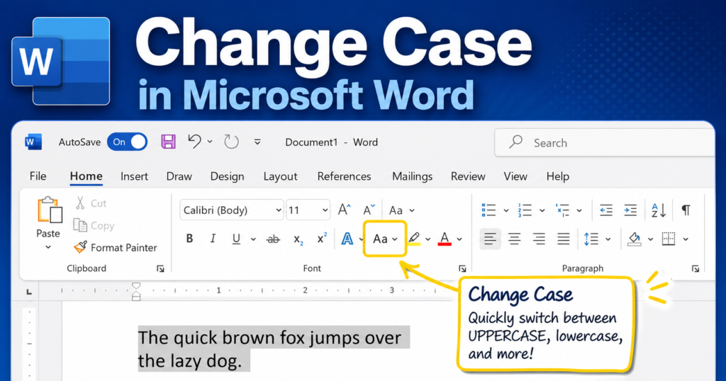The width and height of the screenshot is (726, 381).
Task: Switch to the Insert tab
Action: point(134,176)
